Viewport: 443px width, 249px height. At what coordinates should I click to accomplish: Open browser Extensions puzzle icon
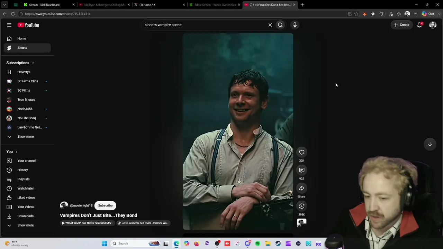pyautogui.click(x=381, y=14)
